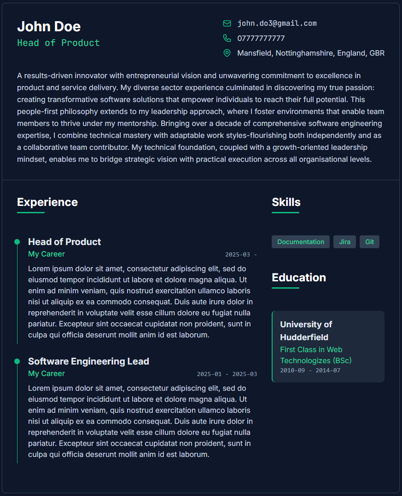Click the green Head of Product subtitle

pos(58,43)
